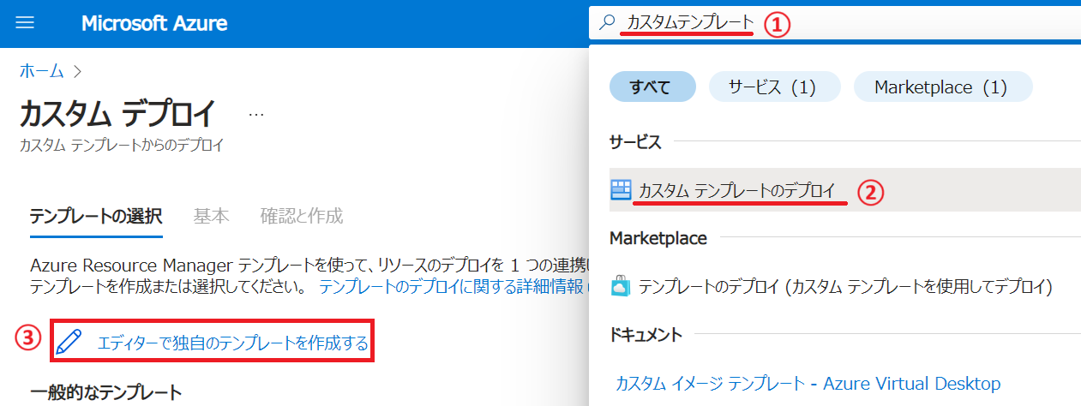
Task: Select the すべて filter pill
Action: coord(652,87)
